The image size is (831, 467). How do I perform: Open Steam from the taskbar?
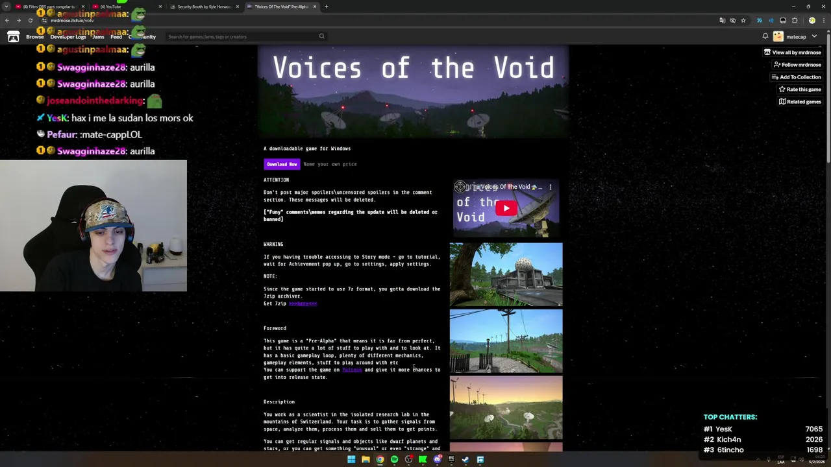point(465,459)
